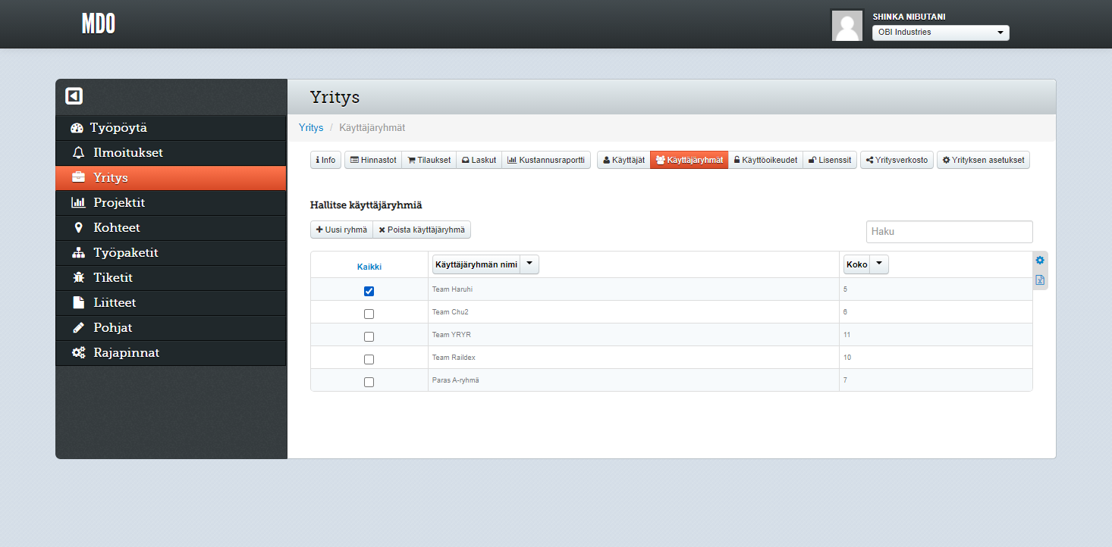Image resolution: width=1112 pixels, height=547 pixels.
Task: Select the Paras A-ryhmä checkbox
Action: click(369, 382)
